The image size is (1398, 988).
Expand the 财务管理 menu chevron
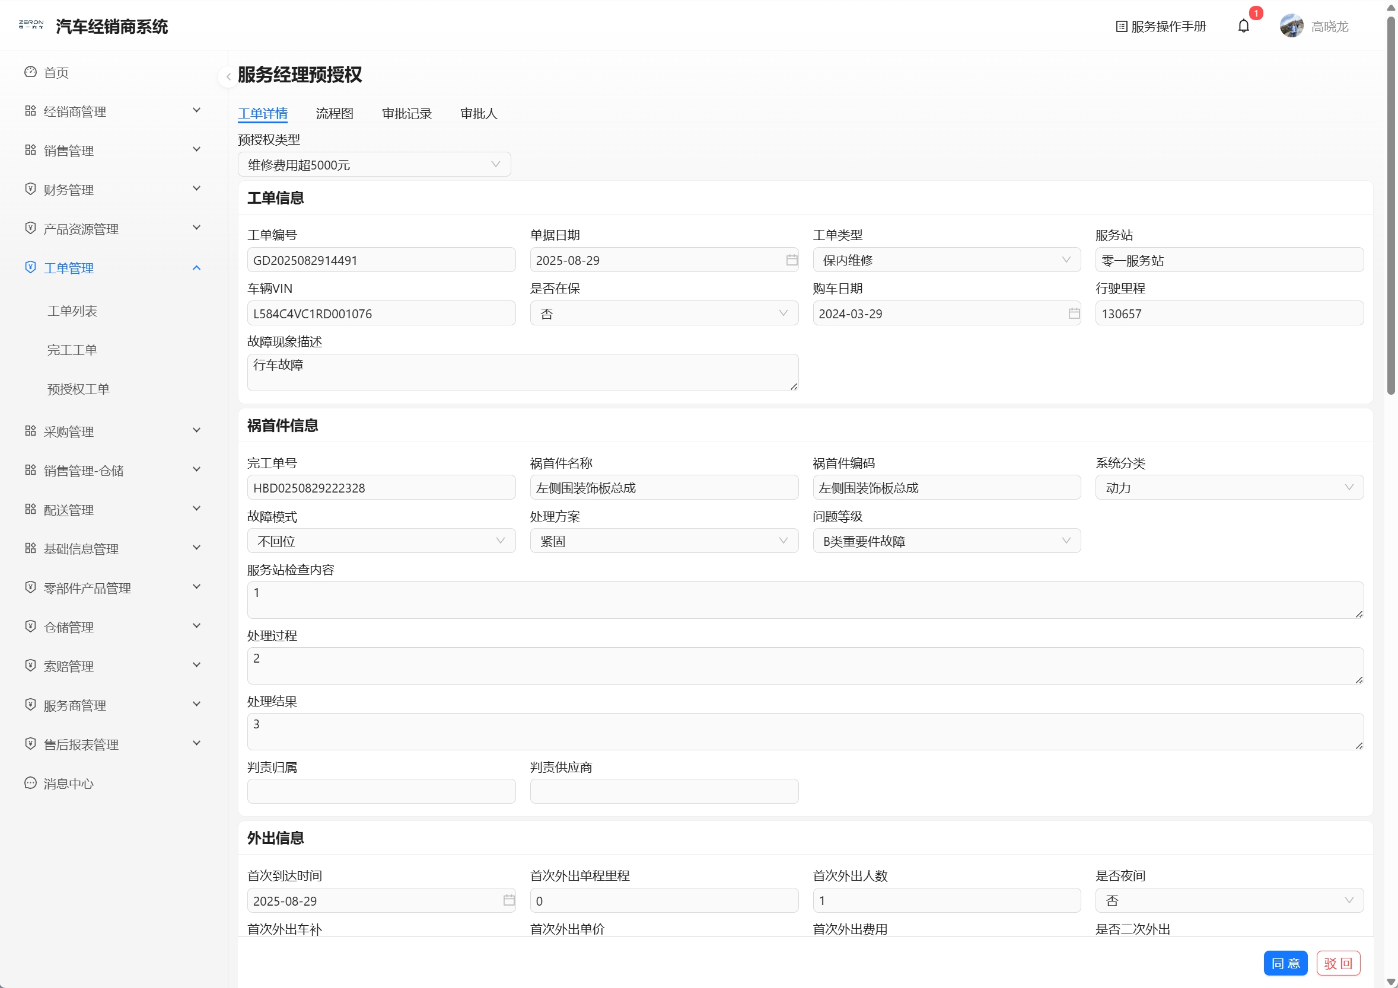(197, 188)
